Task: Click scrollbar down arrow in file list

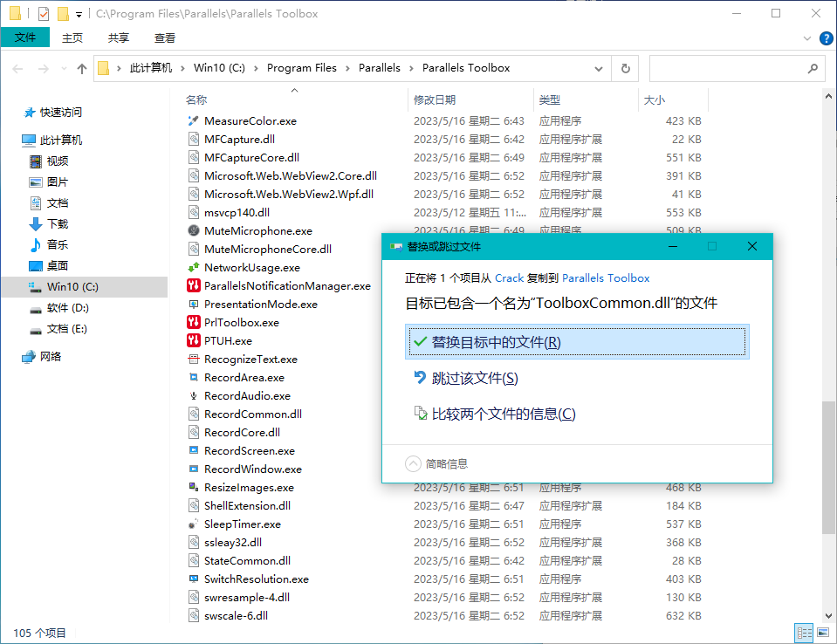Action: coord(828,615)
